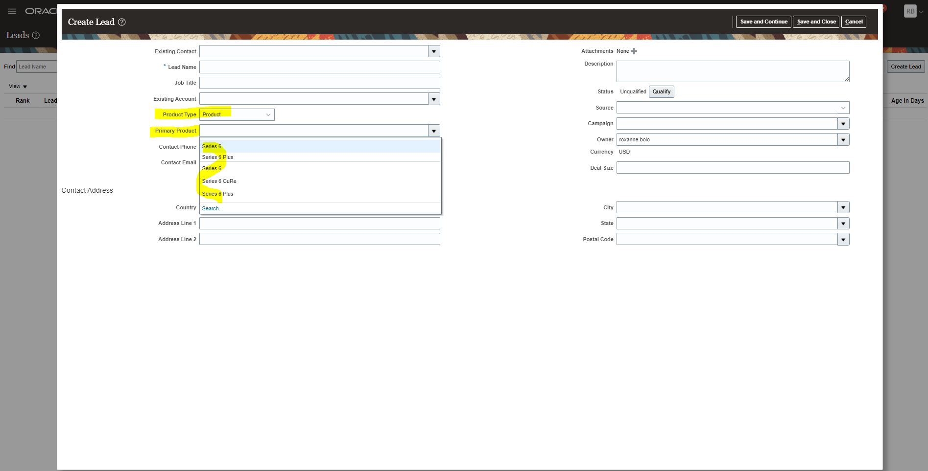
Task: Click the Rank column header
Action: tap(23, 101)
